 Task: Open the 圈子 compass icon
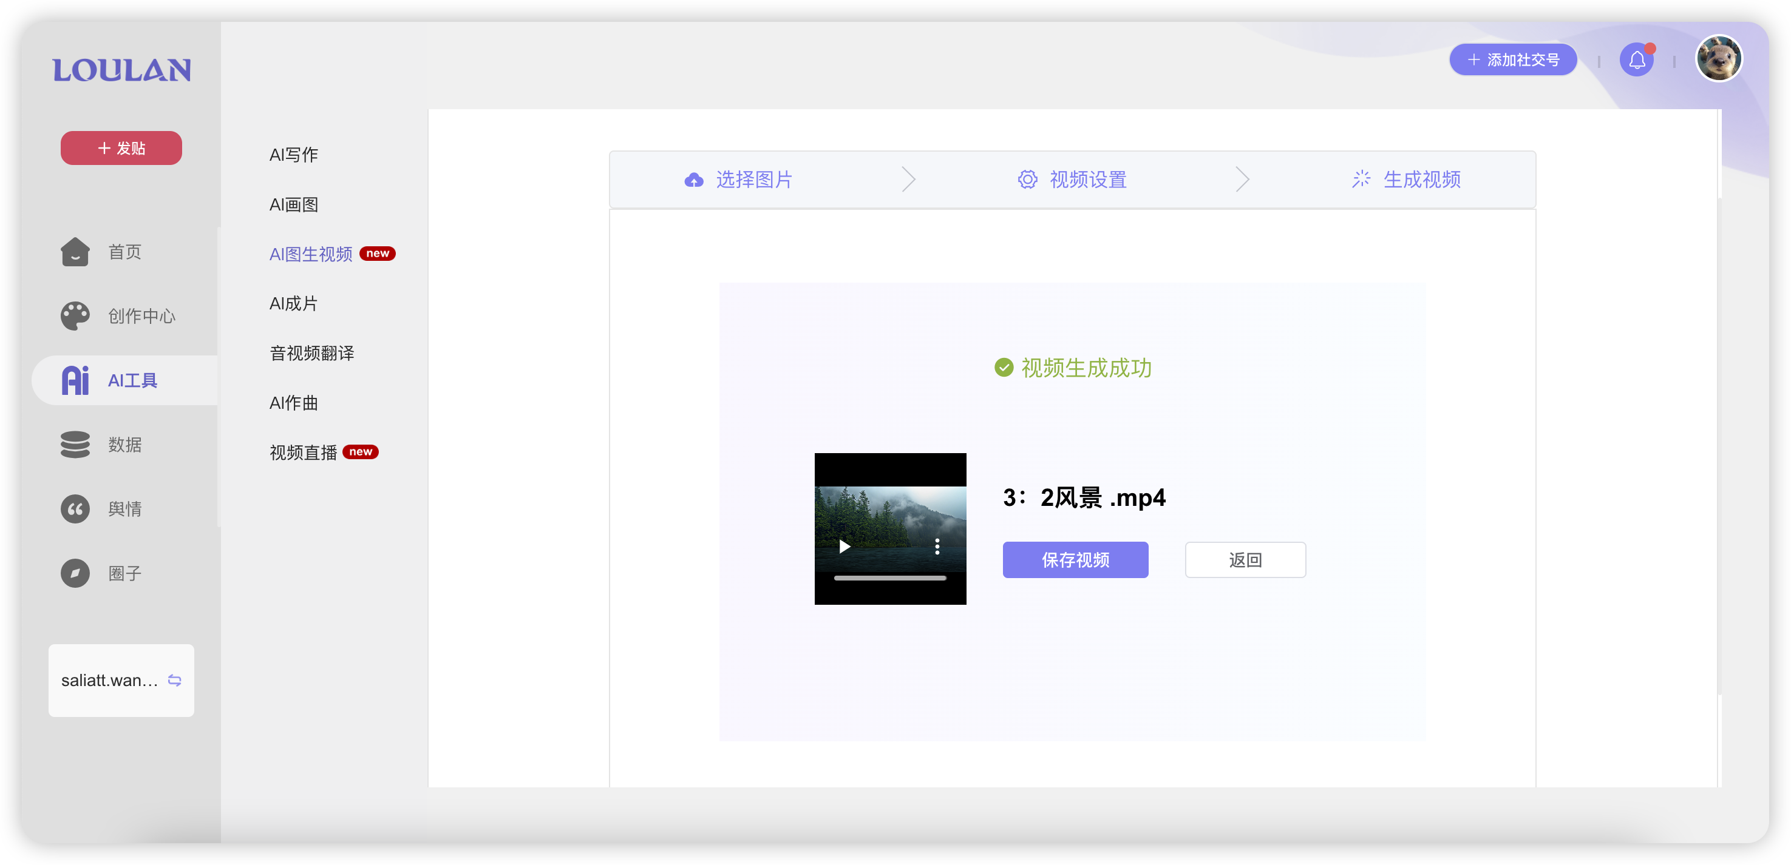pyautogui.click(x=75, y=573)
